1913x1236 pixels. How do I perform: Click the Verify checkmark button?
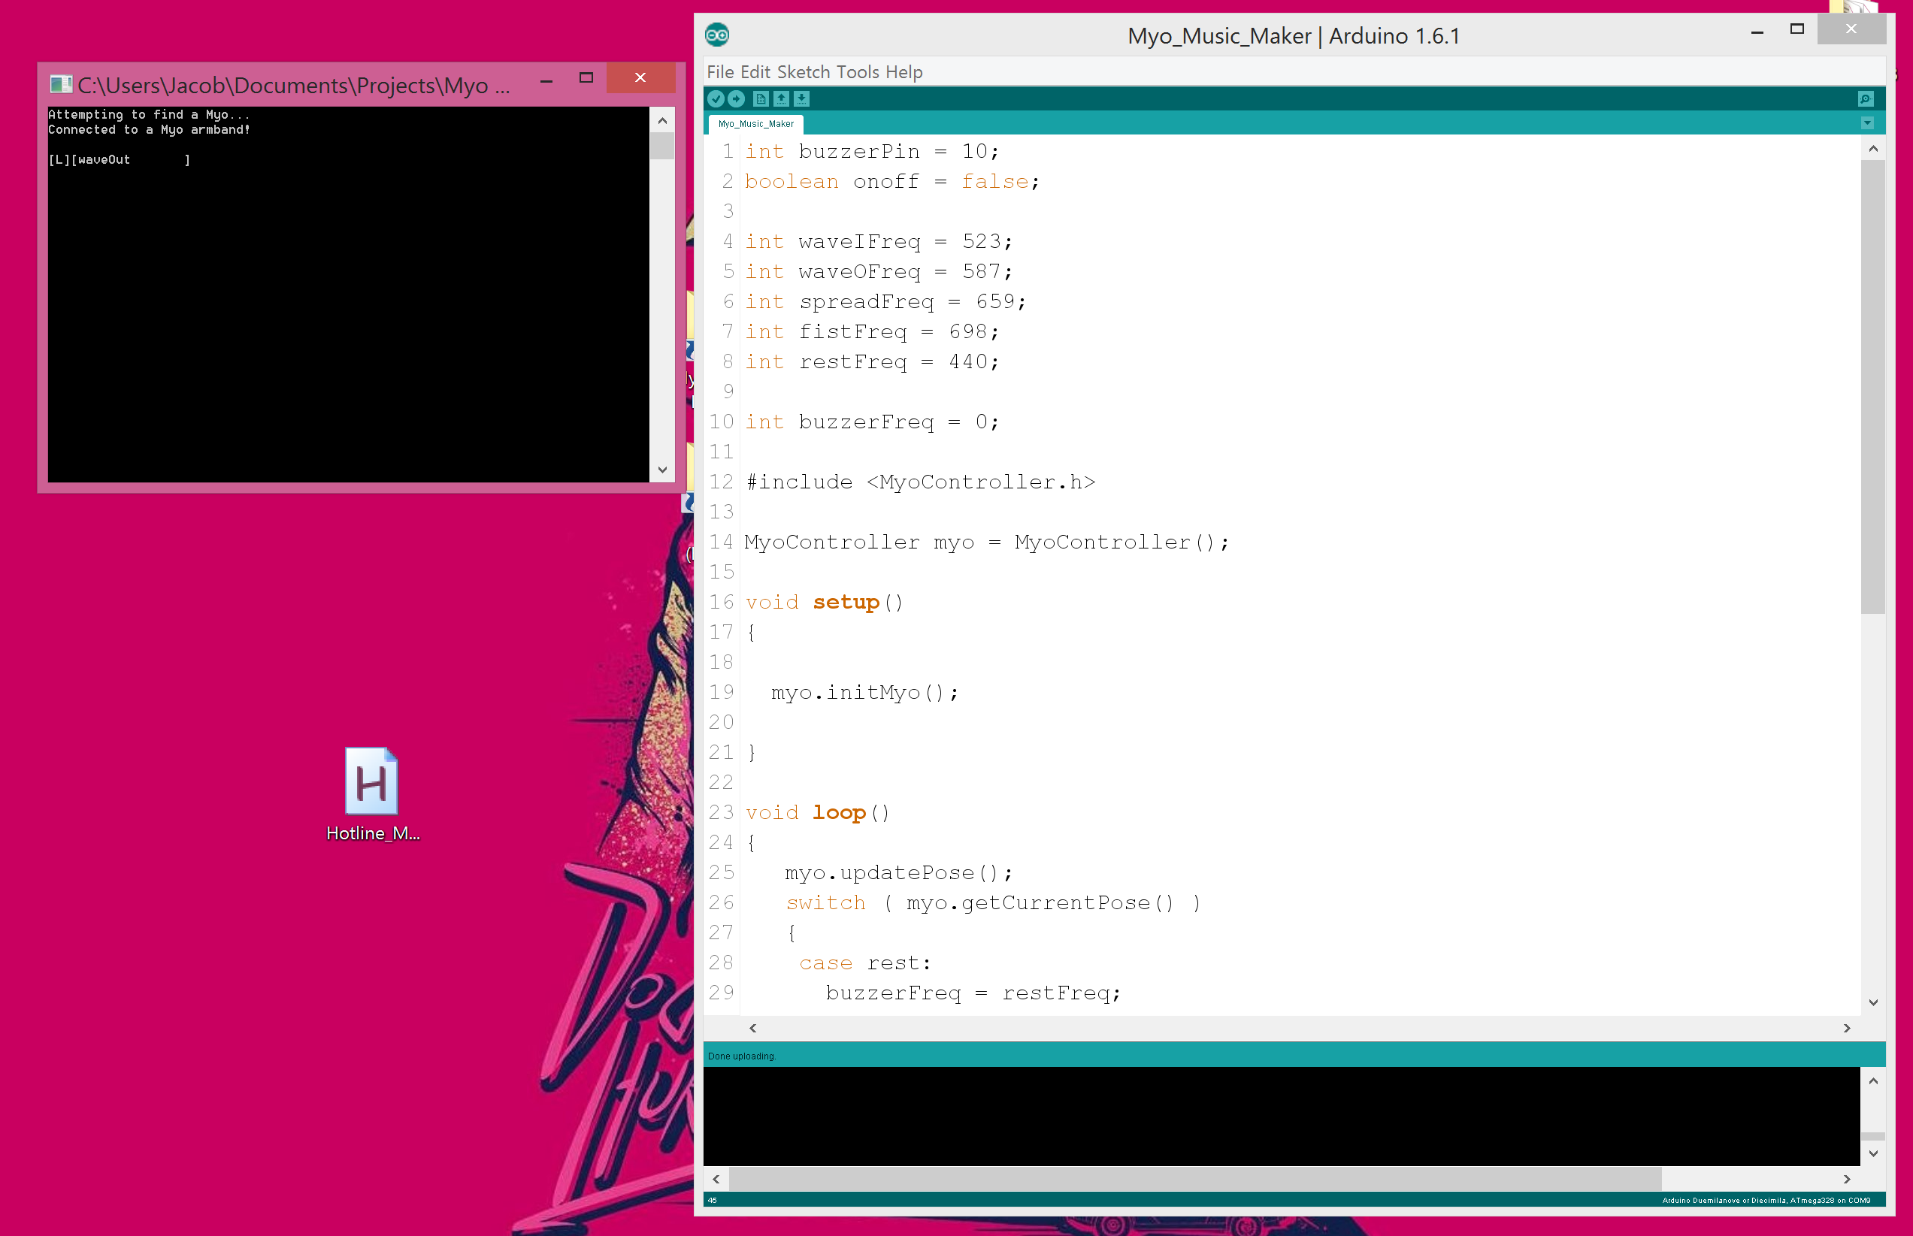(716, 98)
